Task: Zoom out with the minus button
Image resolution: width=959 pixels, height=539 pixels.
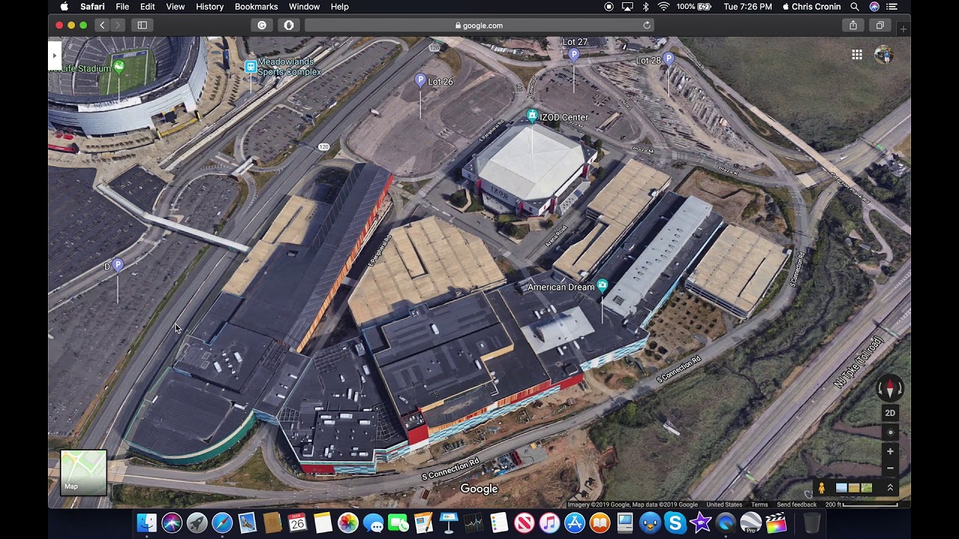Action: click(890, 469)
